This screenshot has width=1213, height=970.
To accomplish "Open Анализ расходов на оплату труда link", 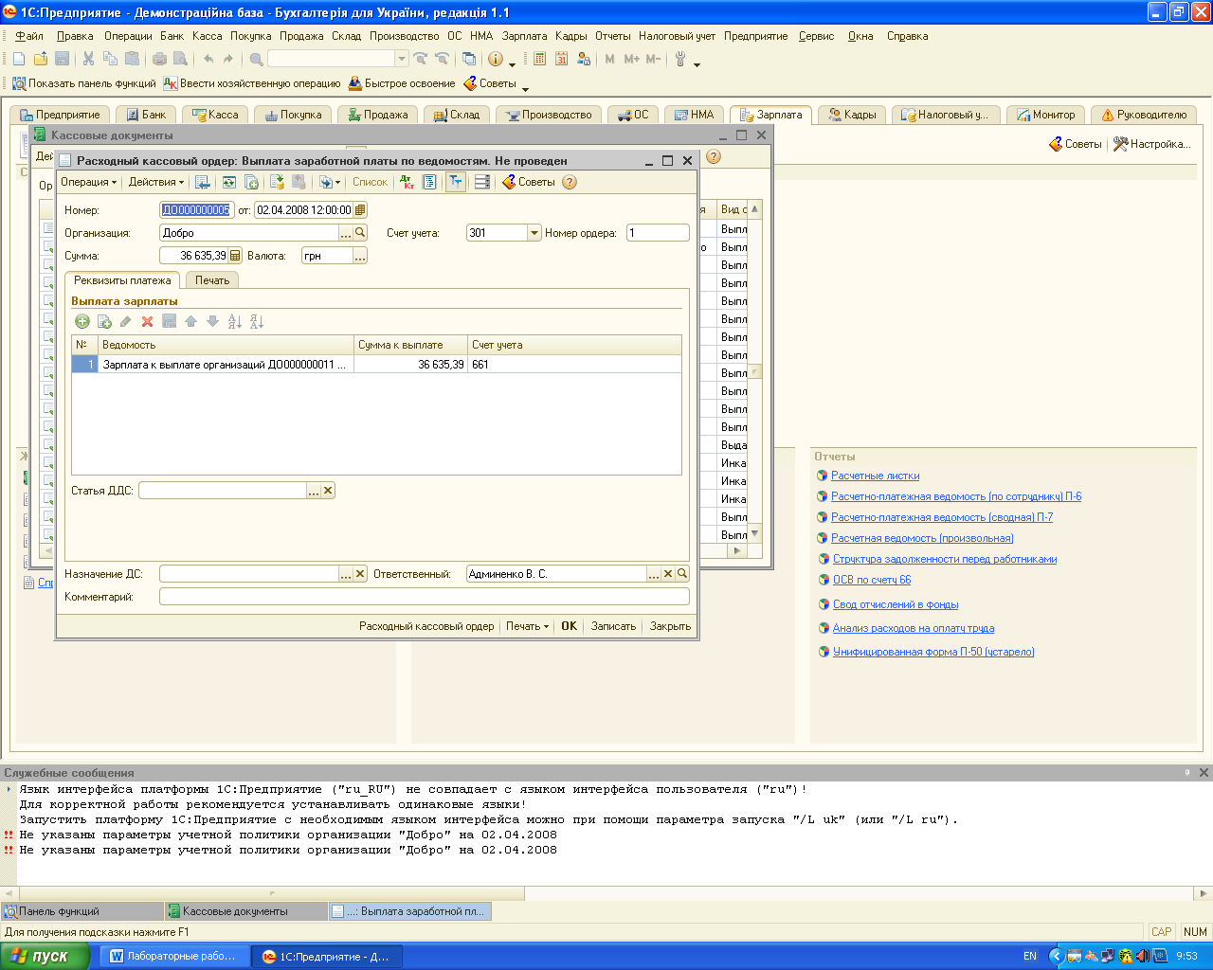I will coord(914,628).
